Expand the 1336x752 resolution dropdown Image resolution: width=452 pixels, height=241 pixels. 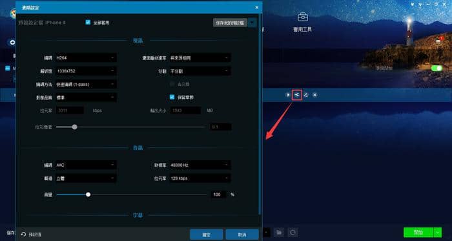[86, 71]
